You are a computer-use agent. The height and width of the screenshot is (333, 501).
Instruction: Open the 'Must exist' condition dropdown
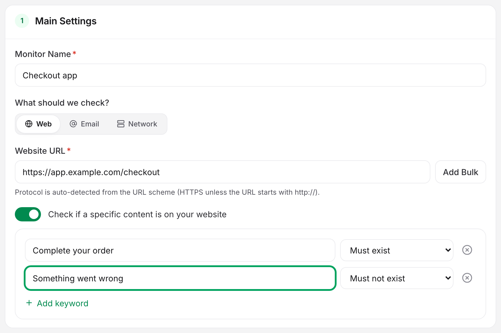pos(397,250)
